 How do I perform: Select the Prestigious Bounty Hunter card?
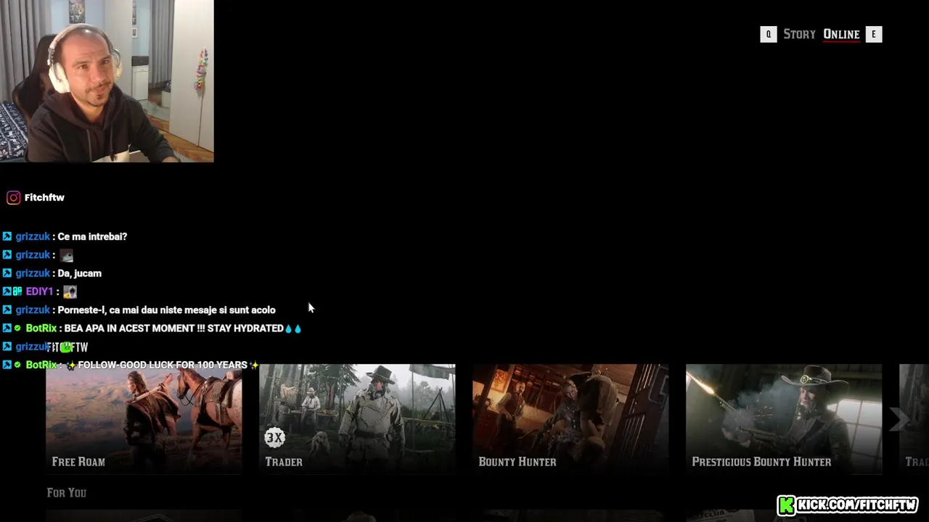point(784,419)
